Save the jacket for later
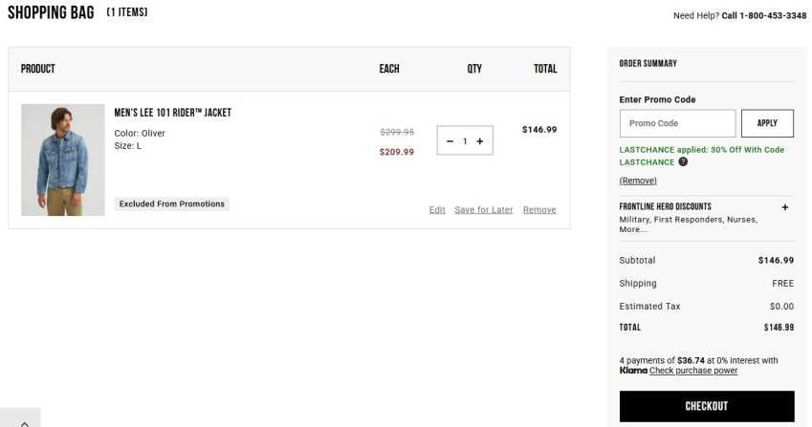 (x=484, y=210)
